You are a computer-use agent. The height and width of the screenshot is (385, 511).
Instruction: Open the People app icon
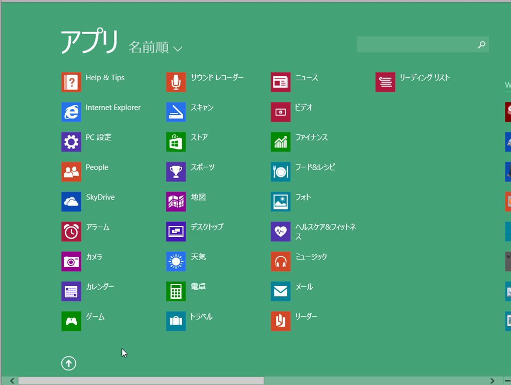pyautogui.click(x=71, y=172)
